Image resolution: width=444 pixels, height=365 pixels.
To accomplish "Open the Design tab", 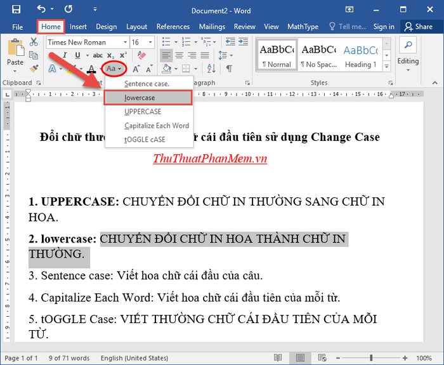I will click(x=106, y=27).
